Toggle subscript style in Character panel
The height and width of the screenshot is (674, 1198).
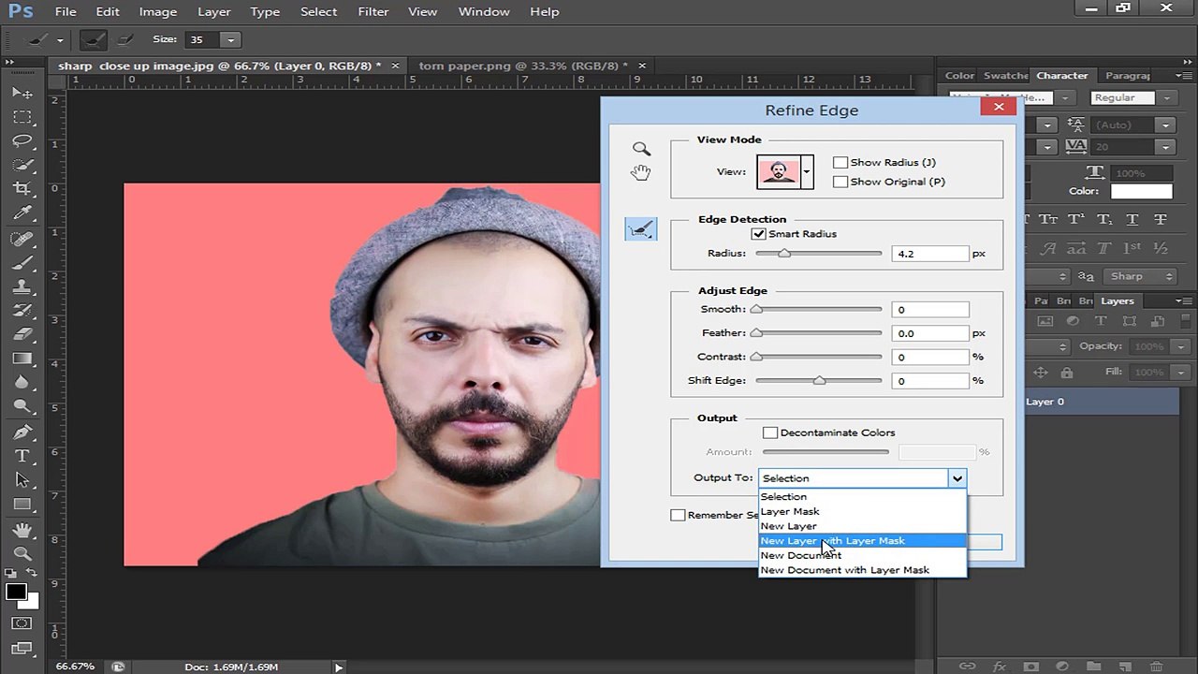pyautogui.click(x=1104, y=219)
